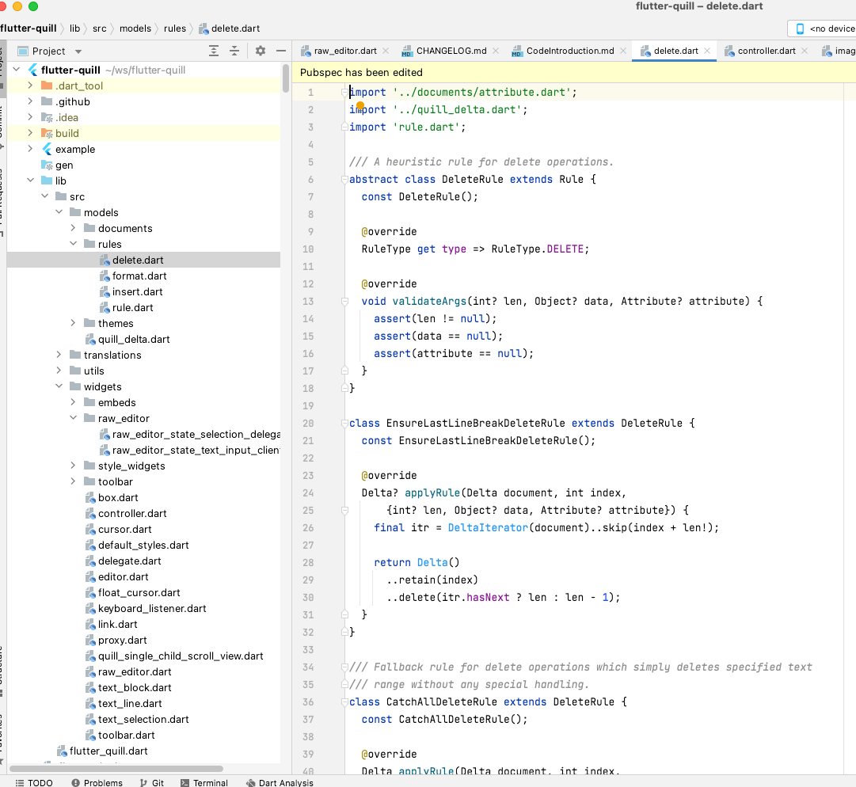The height and width of the screenshot is (787, 856).
Task: Collapse the flutter-quill root folder
Action: [17, 70]
